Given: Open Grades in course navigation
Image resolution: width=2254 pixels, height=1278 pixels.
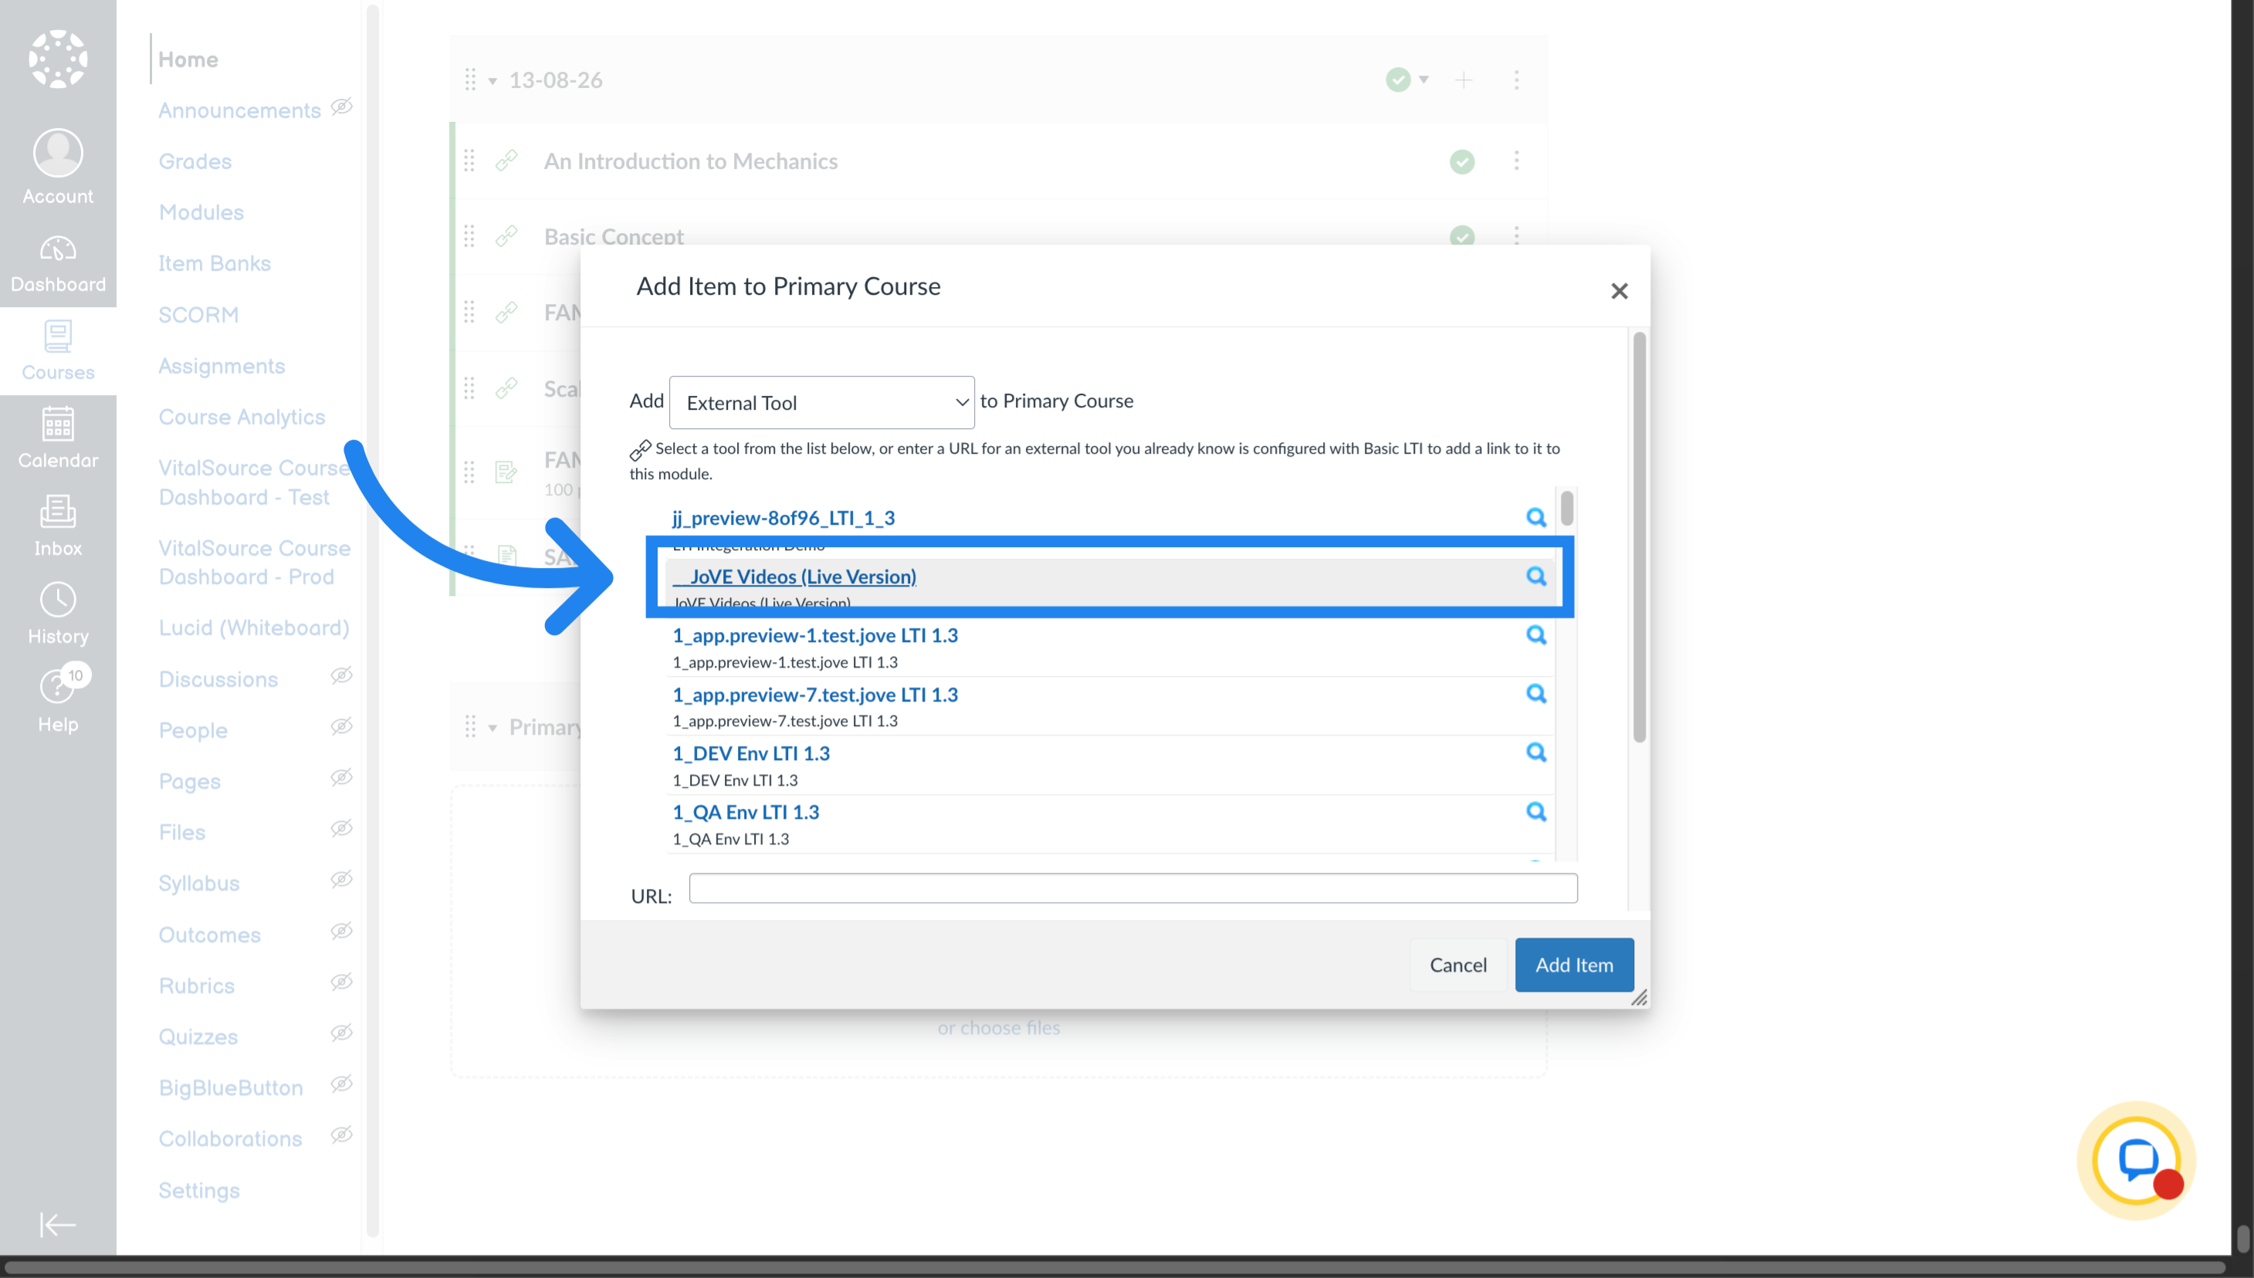Looking at the screenshot, I should click(195, 161).
